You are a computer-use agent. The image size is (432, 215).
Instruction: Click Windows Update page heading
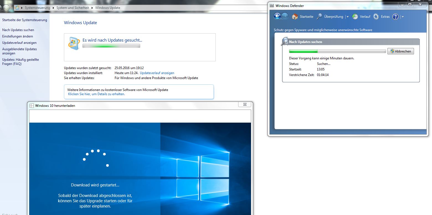(x=81, y=23)
